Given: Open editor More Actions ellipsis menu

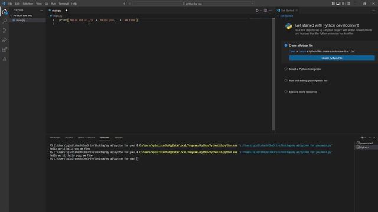Looking at the screenshot, I should [271, 11].
